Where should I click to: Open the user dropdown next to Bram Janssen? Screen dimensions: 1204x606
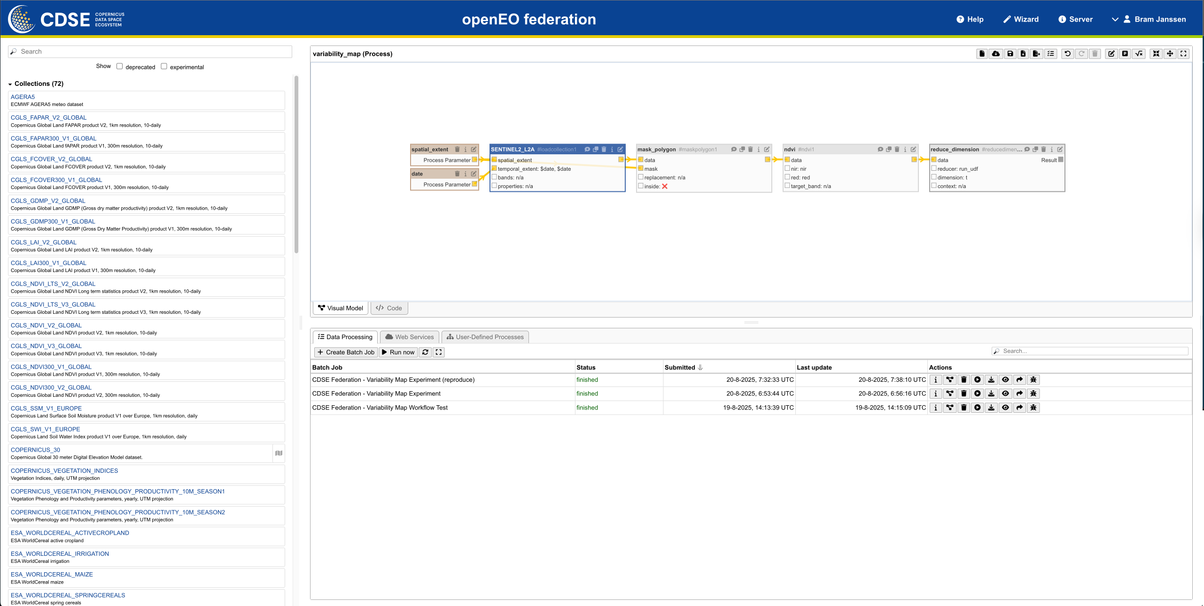tap(1114, 19)
